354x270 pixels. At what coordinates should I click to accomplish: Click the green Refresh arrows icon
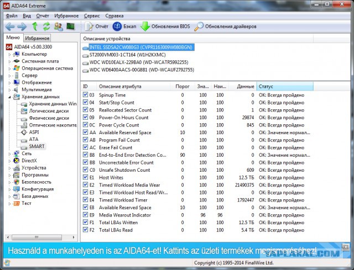tap(46, 27)
